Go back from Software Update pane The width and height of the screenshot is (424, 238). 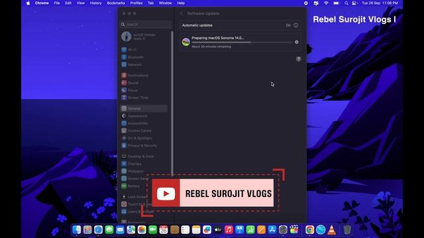[x=182, y=13]
